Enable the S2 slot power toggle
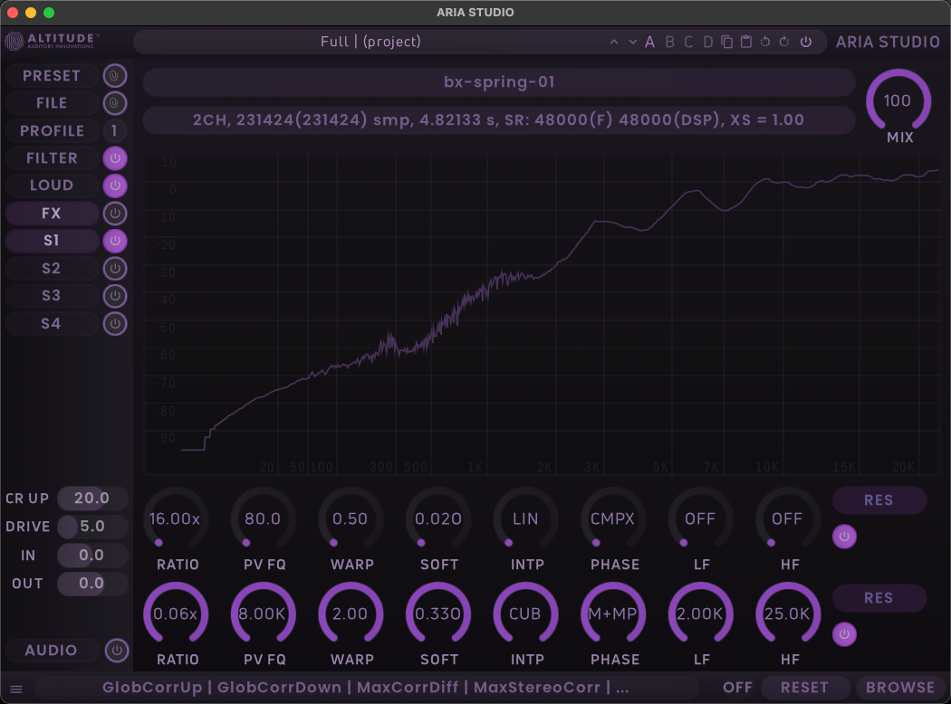 point(114,269)
